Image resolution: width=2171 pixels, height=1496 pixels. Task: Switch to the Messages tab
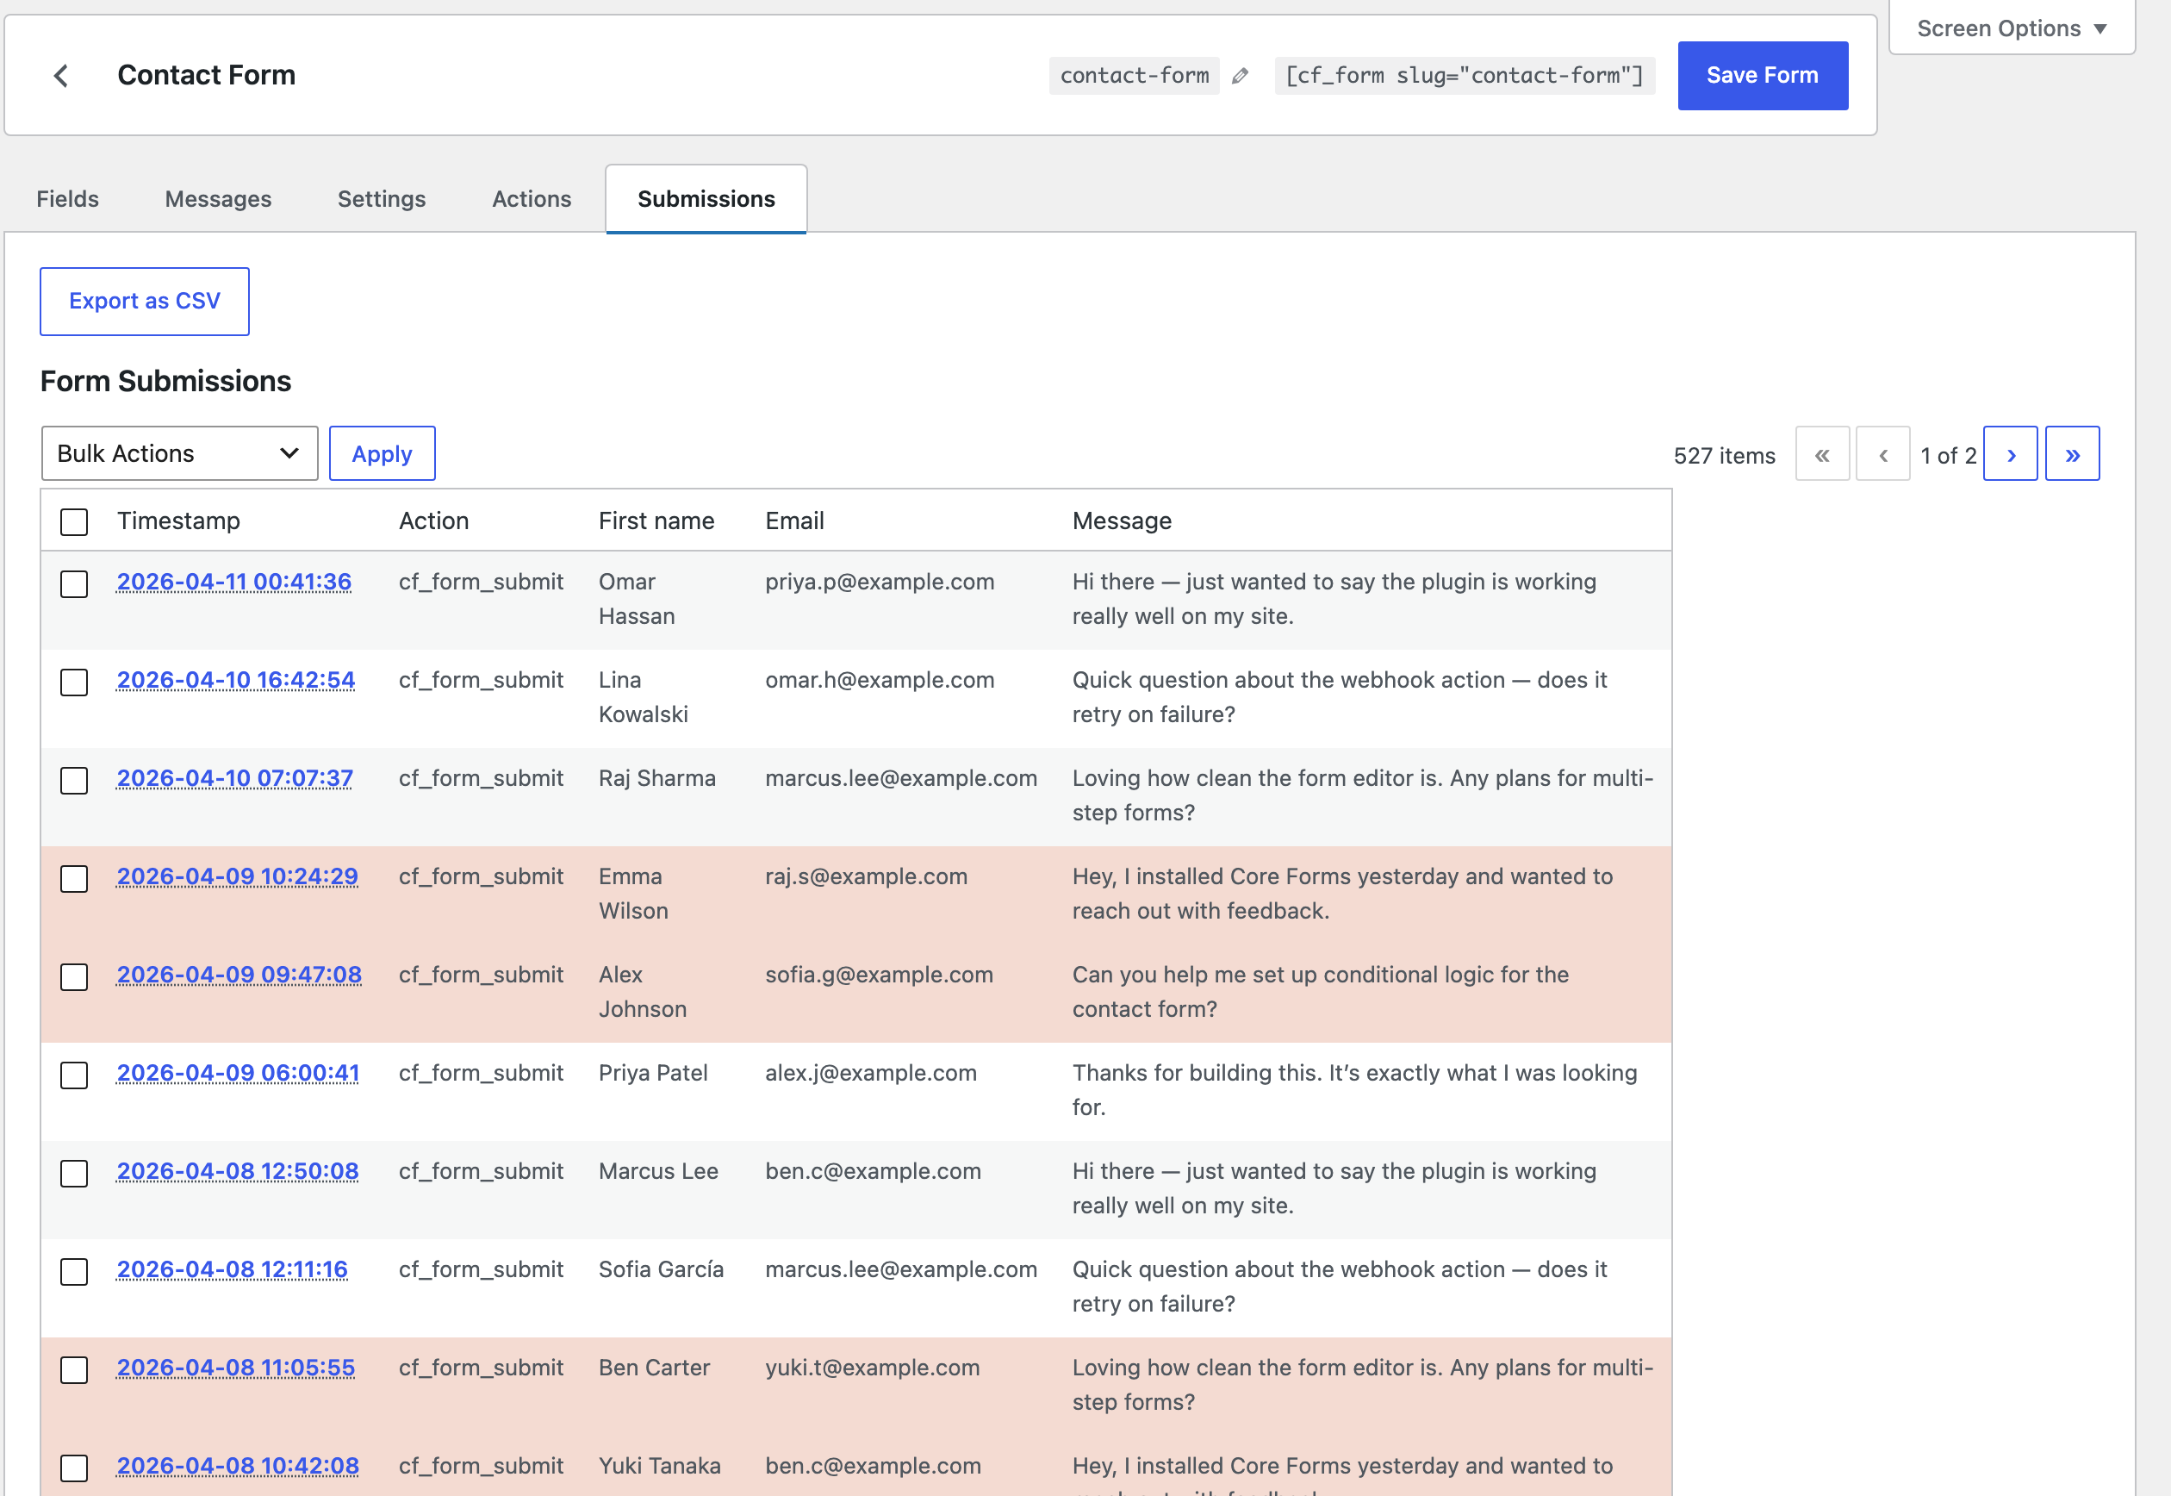coord(218,199)
